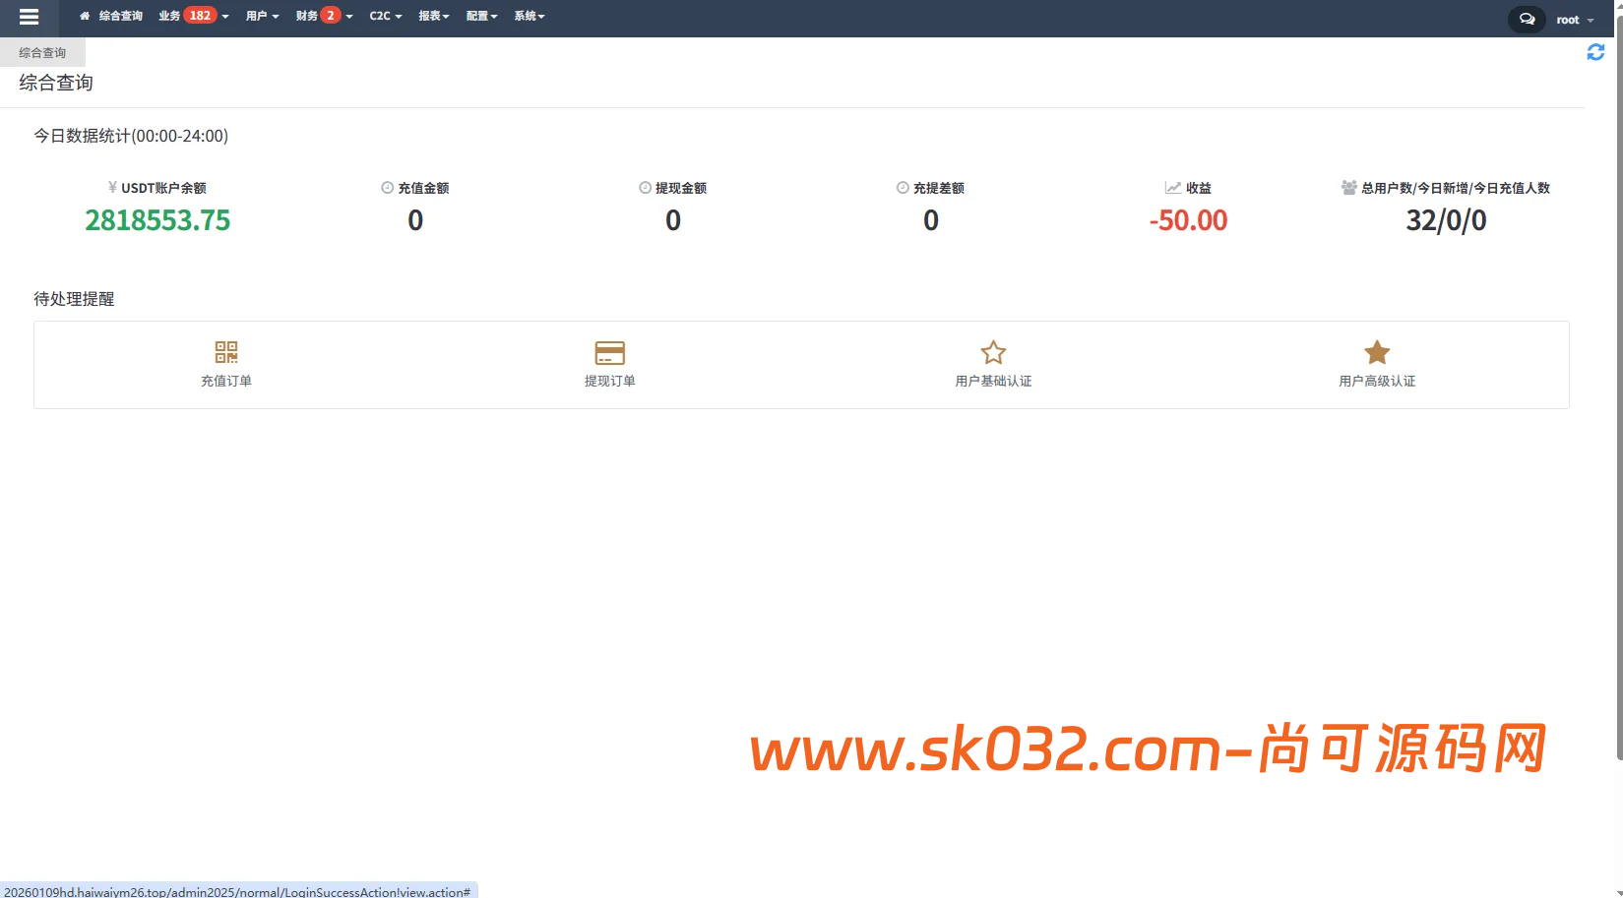The height and width of the screenshot is (898, 1623).
Task: Open the 充值订单 pending orders icon
Action: click(x=225, y=352)
